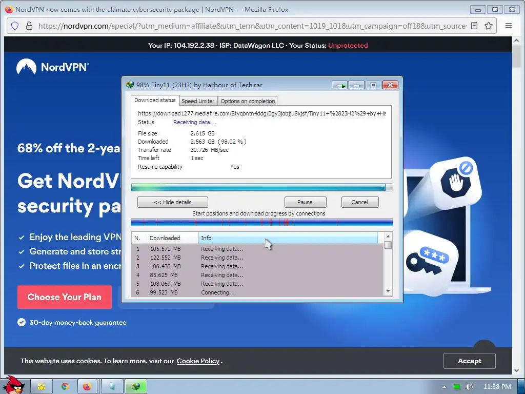Open the volume speaker tray icon
This screenshot has height=394, width=525.
click(x=469, y=387)
